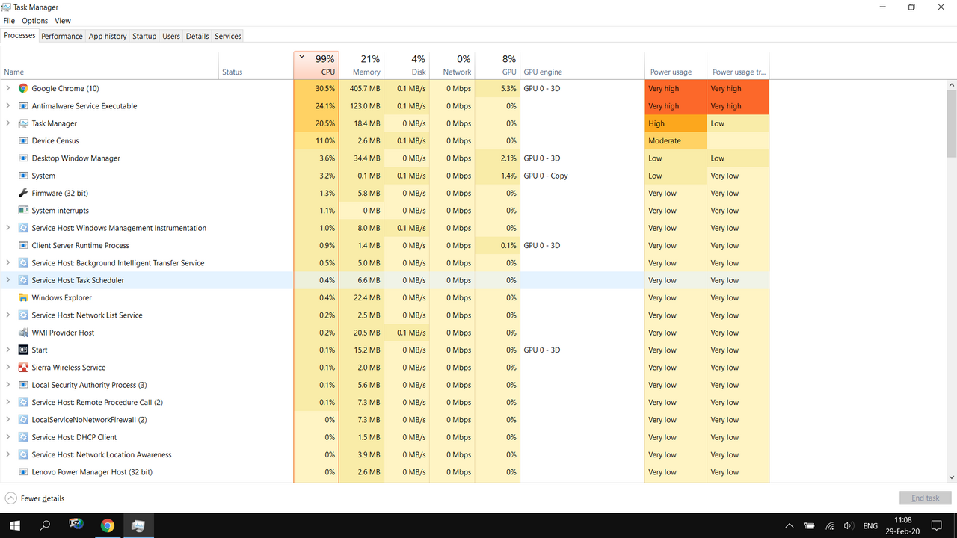Open the Options menu
The width and height of the screenshot is (957, 538).
pyautogui.click(x=34, y=21)
